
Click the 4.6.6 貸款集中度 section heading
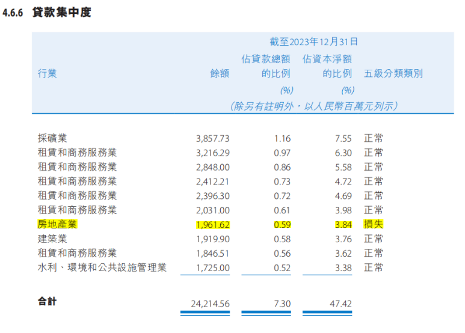tap(46, 13)
